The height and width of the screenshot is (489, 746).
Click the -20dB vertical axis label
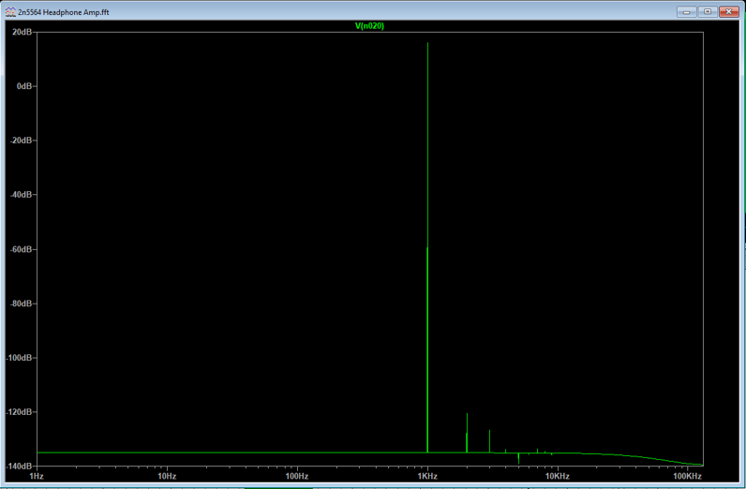click(21, 141)
